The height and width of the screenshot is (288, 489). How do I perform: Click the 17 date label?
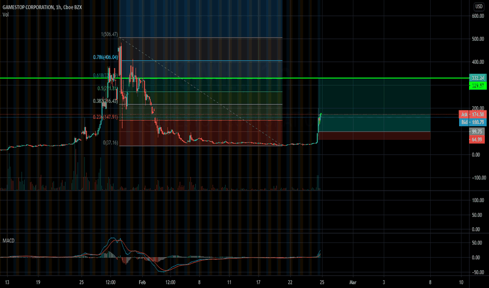(x=258, y=282)
